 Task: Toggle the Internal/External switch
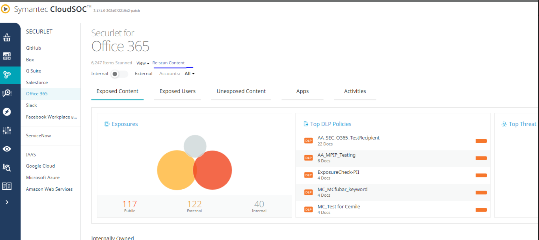119,74
